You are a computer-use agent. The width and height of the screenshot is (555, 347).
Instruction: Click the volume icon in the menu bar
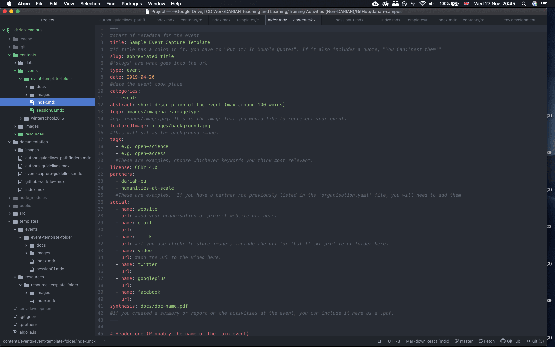pyautogui.click(x=431, y=4)
